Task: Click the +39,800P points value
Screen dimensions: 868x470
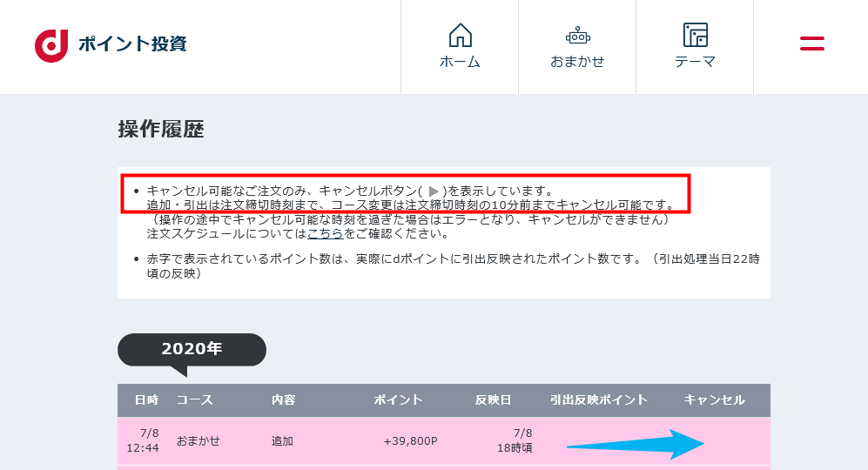Action: pos(410,441)
